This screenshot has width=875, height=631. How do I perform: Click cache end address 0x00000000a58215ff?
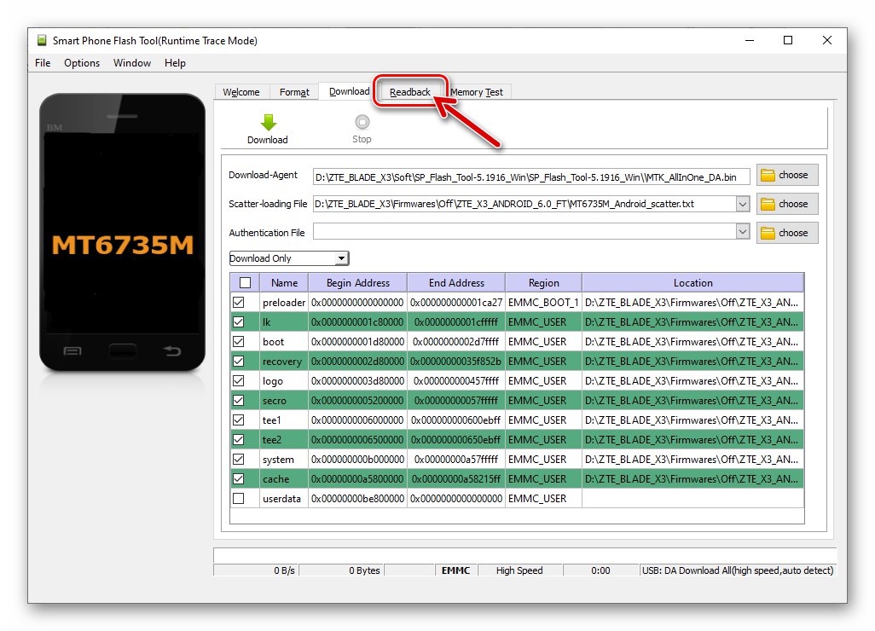pyautogui.click(x=456, y=479)
